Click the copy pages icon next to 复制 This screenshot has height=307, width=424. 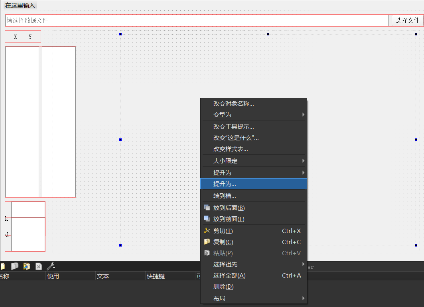point(207,242)
